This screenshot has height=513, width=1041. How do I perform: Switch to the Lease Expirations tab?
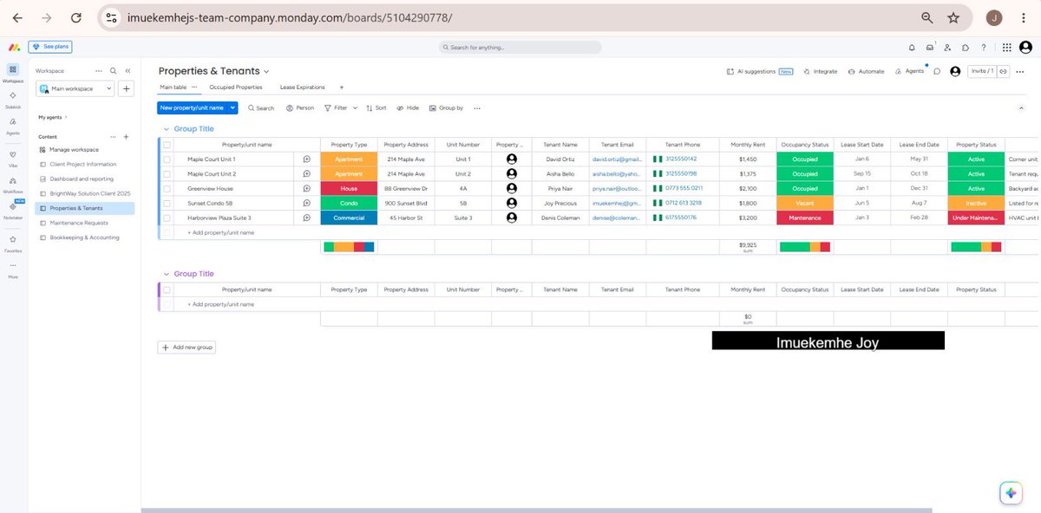pyautogui.click(x=303, y=88)
